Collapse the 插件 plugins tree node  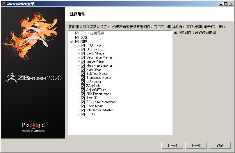(x=71, y=41)
